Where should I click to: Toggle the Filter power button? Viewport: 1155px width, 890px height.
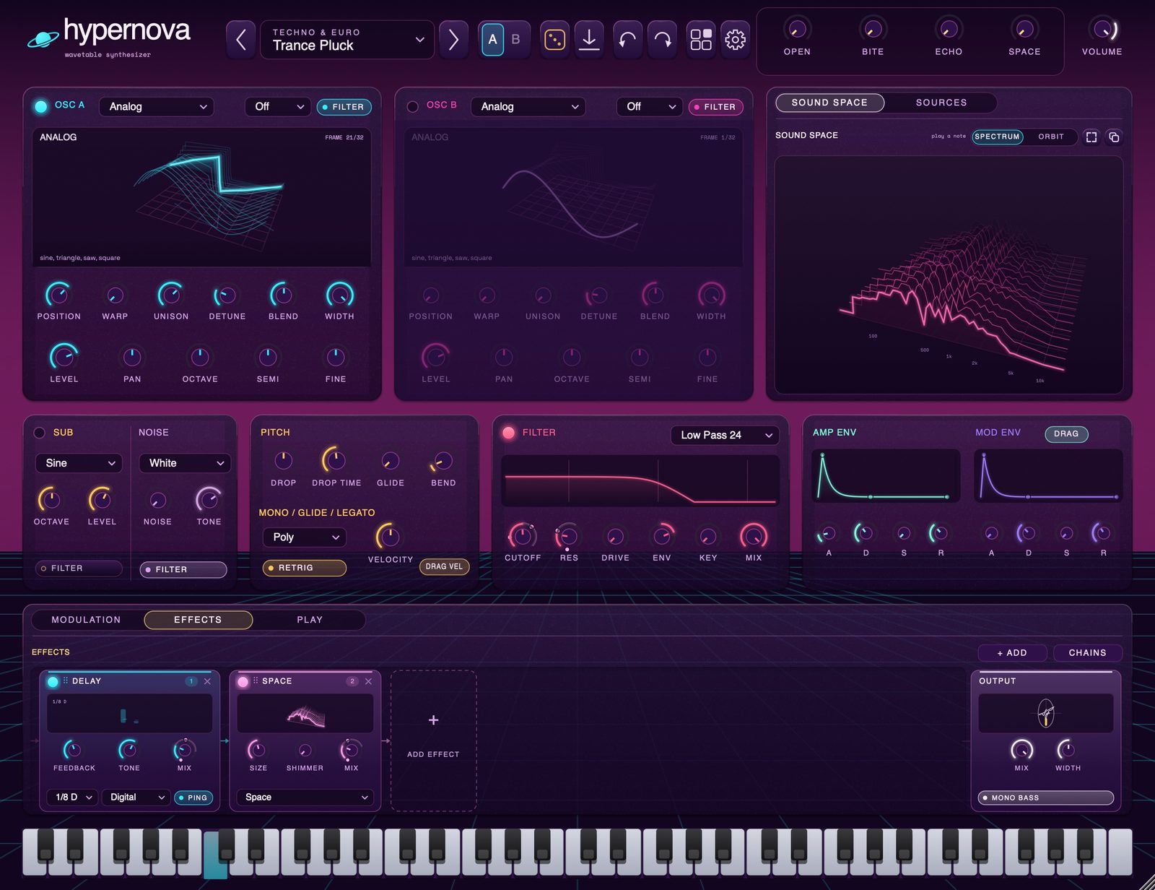click(509, 432)
